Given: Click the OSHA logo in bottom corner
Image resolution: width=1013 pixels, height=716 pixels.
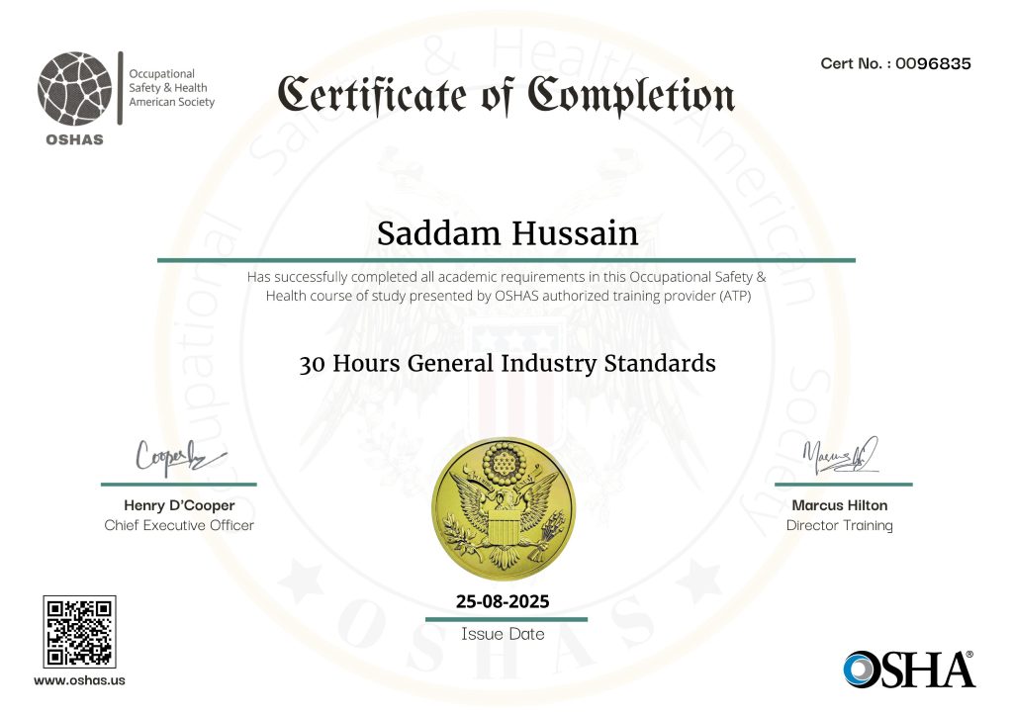Looking at the screenshot, I should click(909, 669).
